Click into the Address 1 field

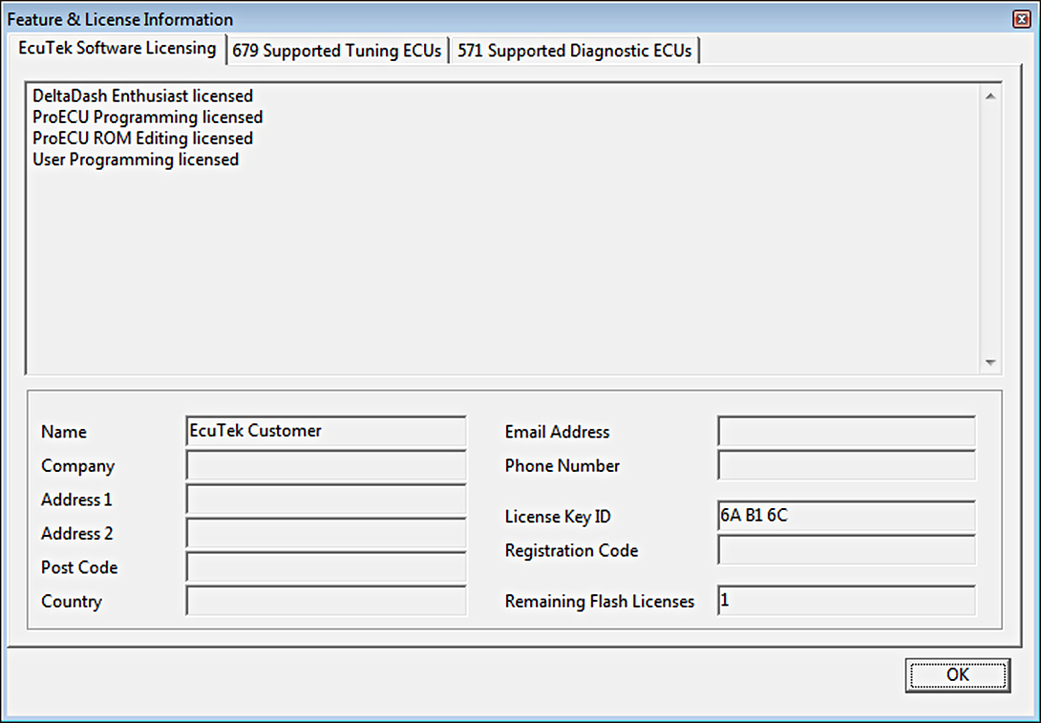(x=326, y=500)
